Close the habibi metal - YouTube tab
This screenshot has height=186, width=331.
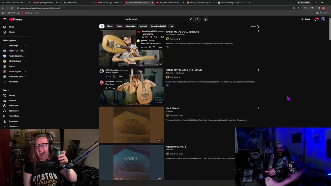tap(153, 3)
